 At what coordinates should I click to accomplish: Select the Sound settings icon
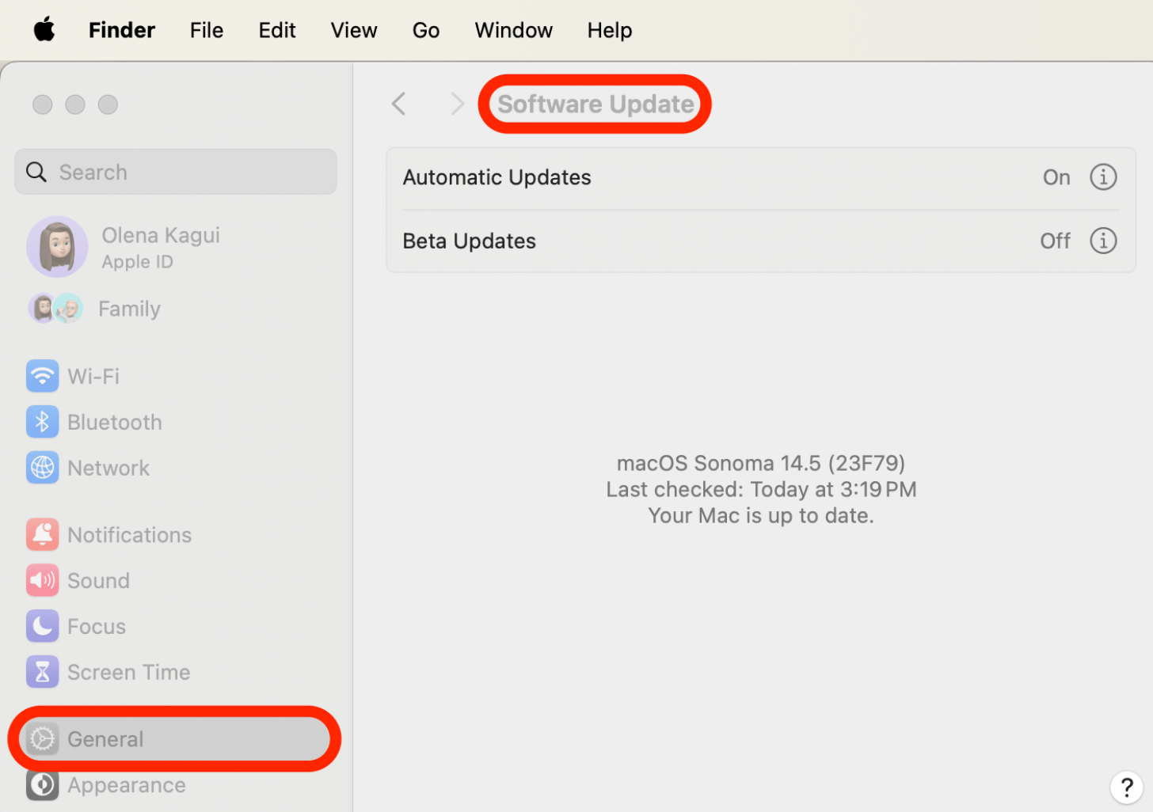tap(42, 580)
